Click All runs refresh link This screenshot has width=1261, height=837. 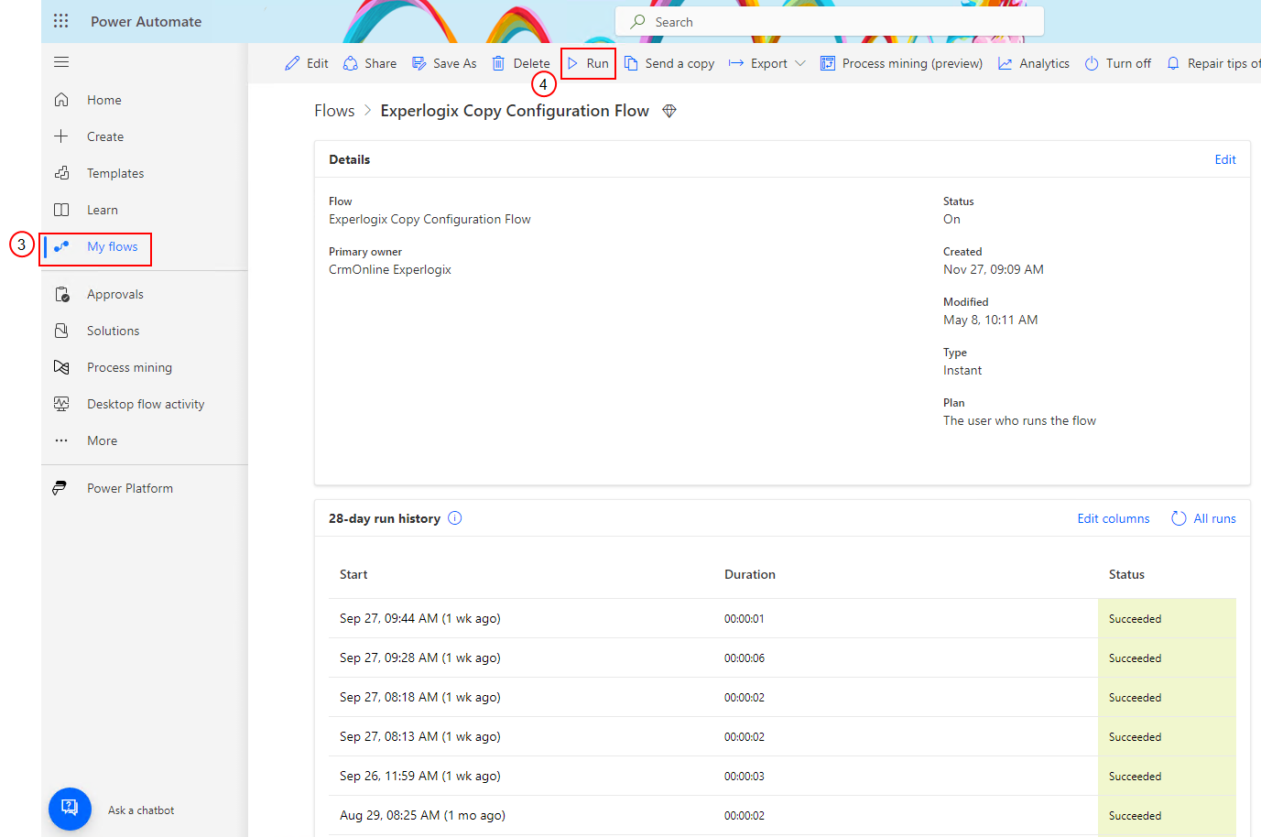[1203, 518]
